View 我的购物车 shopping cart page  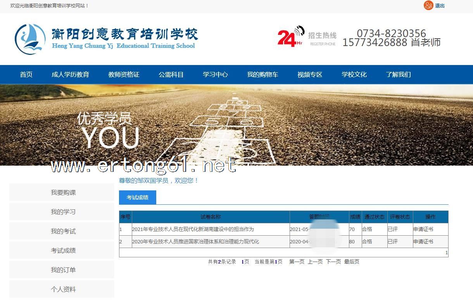coord(262,75)
